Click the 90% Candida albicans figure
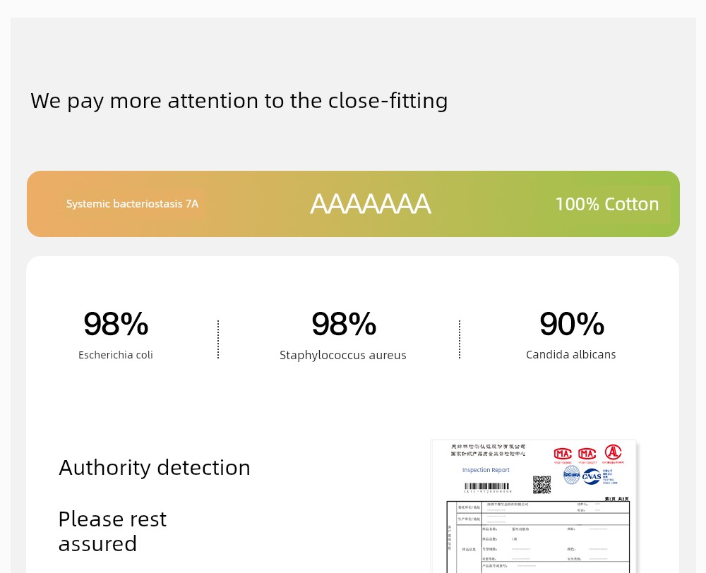706x573 pixels. (x=572, y=324)
